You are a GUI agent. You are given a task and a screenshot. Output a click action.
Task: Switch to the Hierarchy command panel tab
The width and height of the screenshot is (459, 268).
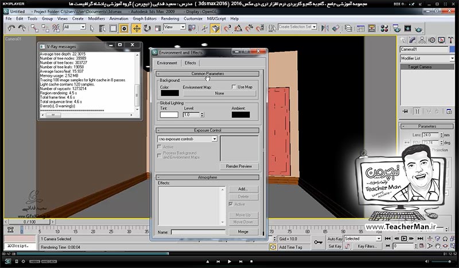[x=422, y=40]
